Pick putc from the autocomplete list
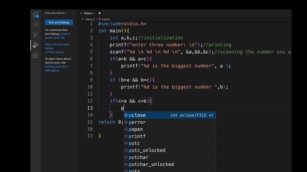This screenshot has height=172, width=307. pos(170,143)
